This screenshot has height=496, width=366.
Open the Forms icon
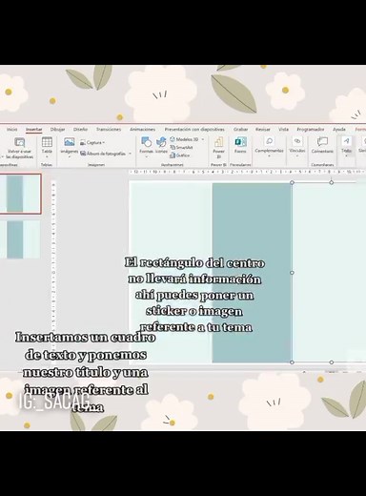coord(240,142)
